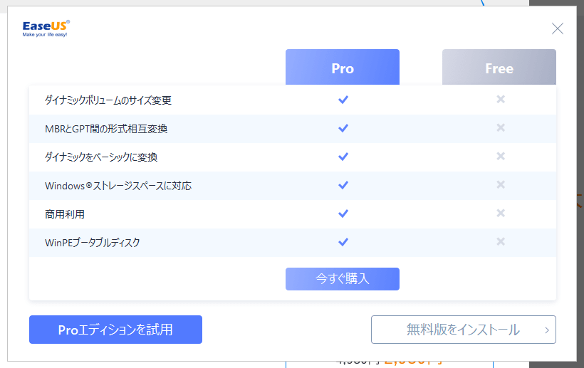Choose 無料版をインストール button
This screenshot has height=368, width=584.
tap(464, 330)
